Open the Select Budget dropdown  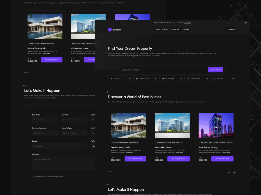pyautogui.click(x=59, y=146)
